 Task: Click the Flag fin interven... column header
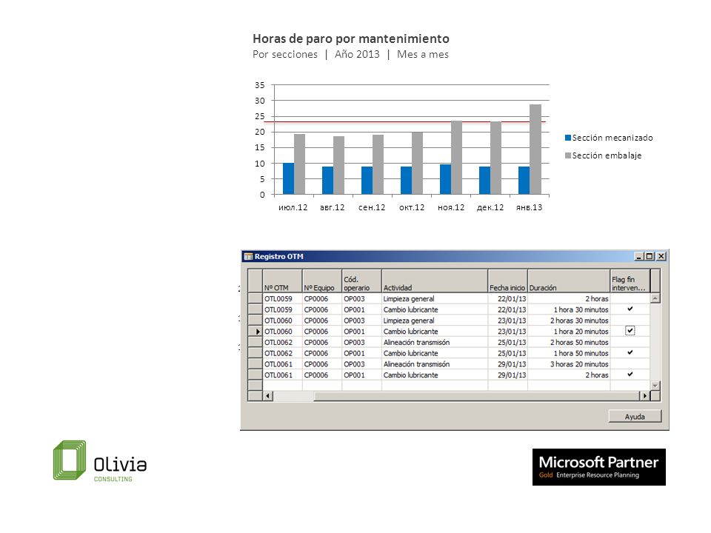click(x=630, y=281)
